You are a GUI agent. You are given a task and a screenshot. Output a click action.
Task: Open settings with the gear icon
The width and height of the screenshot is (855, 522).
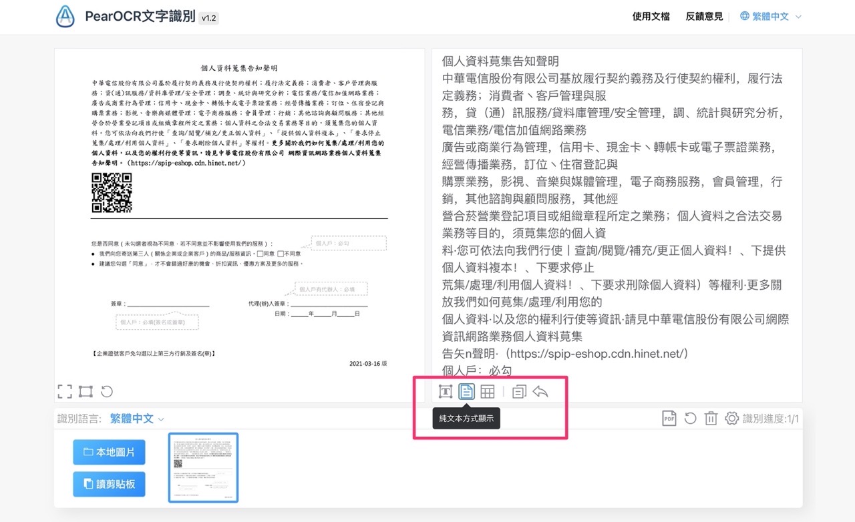click(732, 419)
